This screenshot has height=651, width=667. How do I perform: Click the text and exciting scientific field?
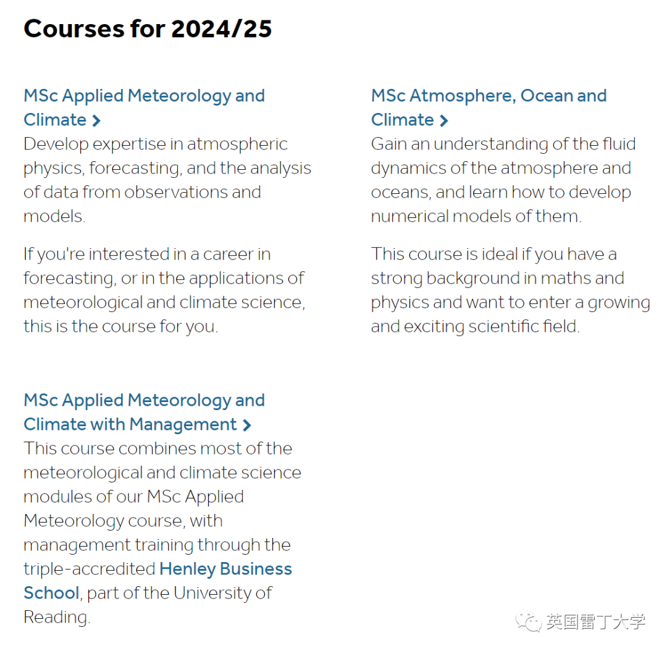coord(475,326)
